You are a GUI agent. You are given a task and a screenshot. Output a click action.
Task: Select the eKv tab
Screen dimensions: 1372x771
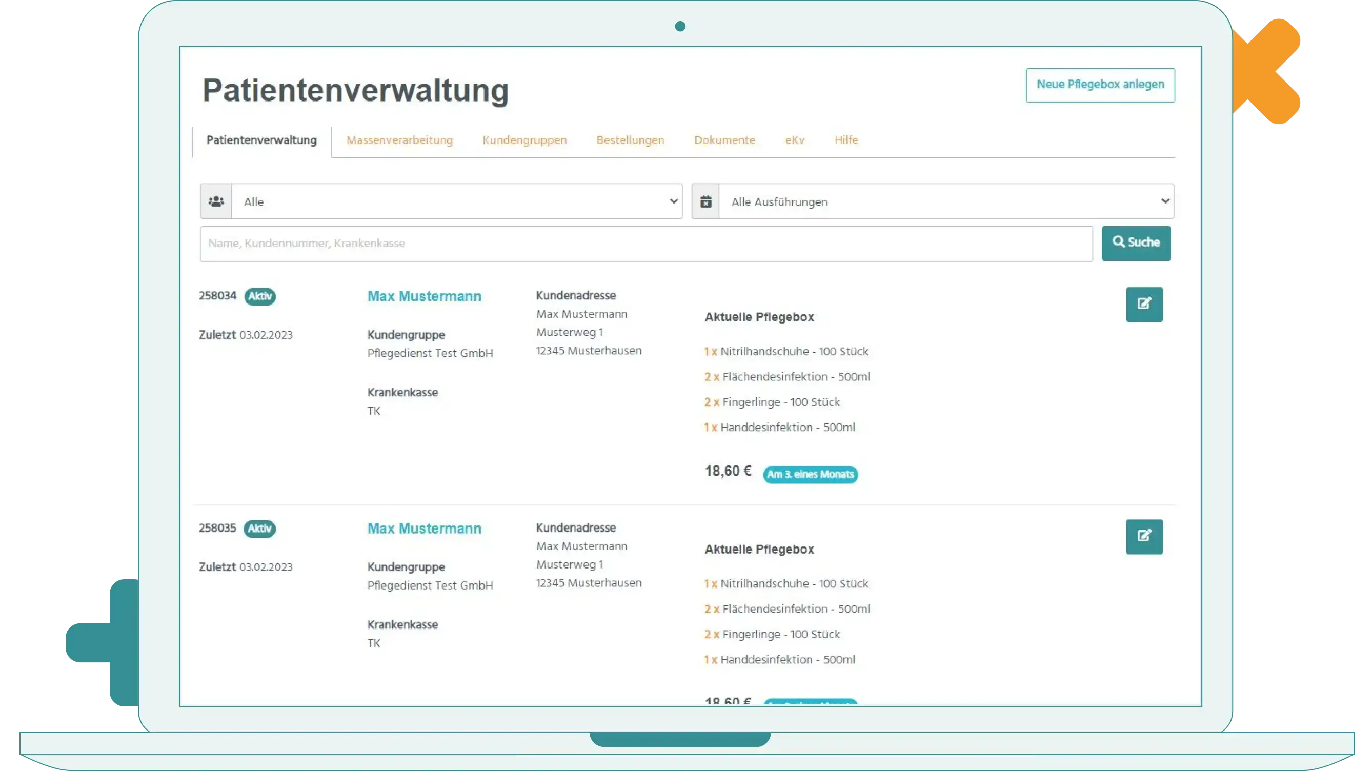point(795,140)
